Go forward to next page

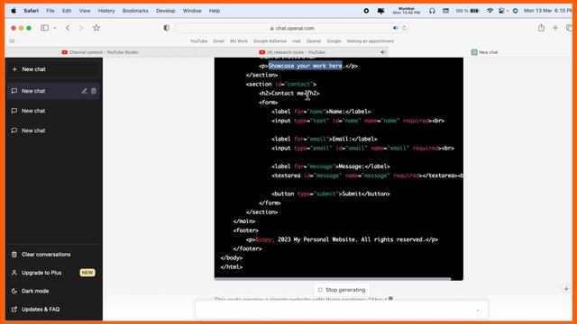(x=81, y=28)
